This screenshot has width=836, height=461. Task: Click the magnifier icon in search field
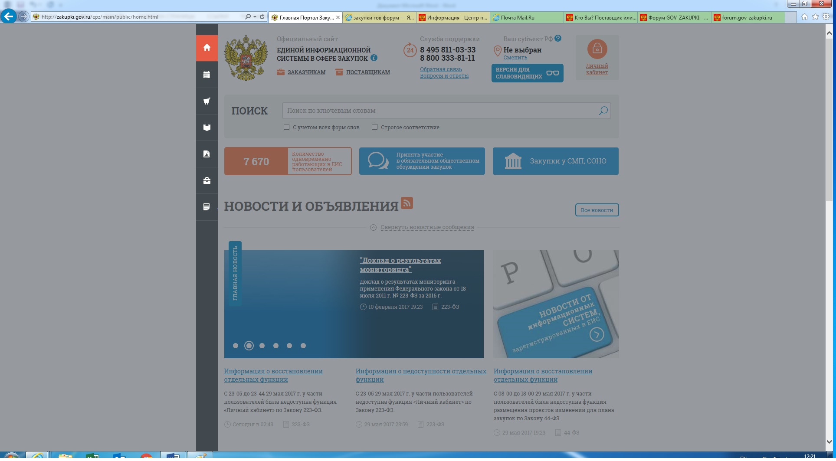coord(603,111)
